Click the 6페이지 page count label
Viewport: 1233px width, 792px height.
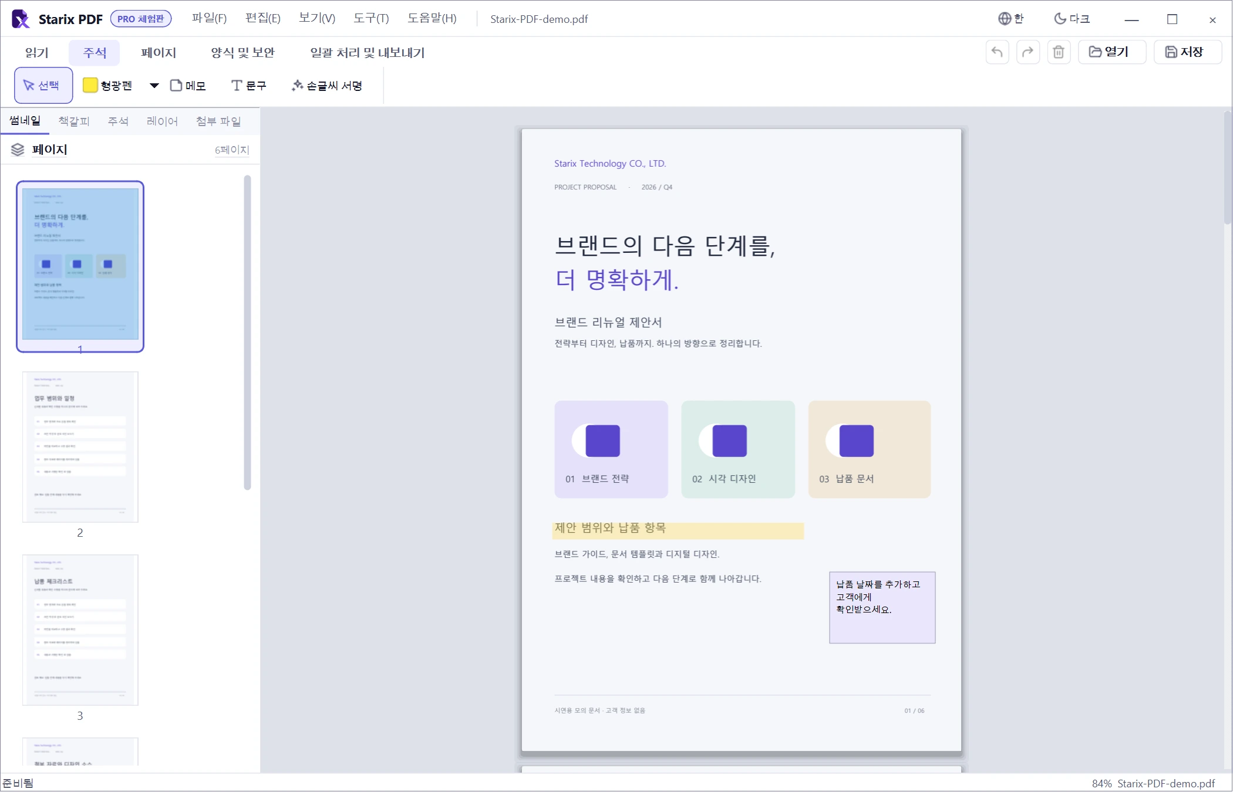point(232,150)
